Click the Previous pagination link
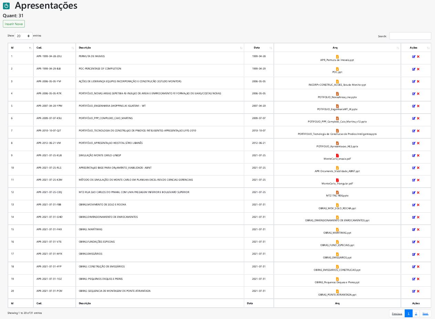 tap(397, 313)
